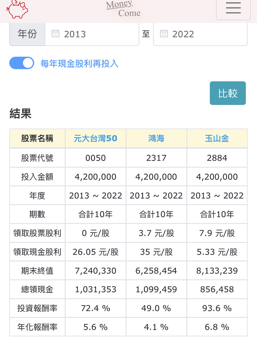Select the stock code 2884 cell

(217, 158)
